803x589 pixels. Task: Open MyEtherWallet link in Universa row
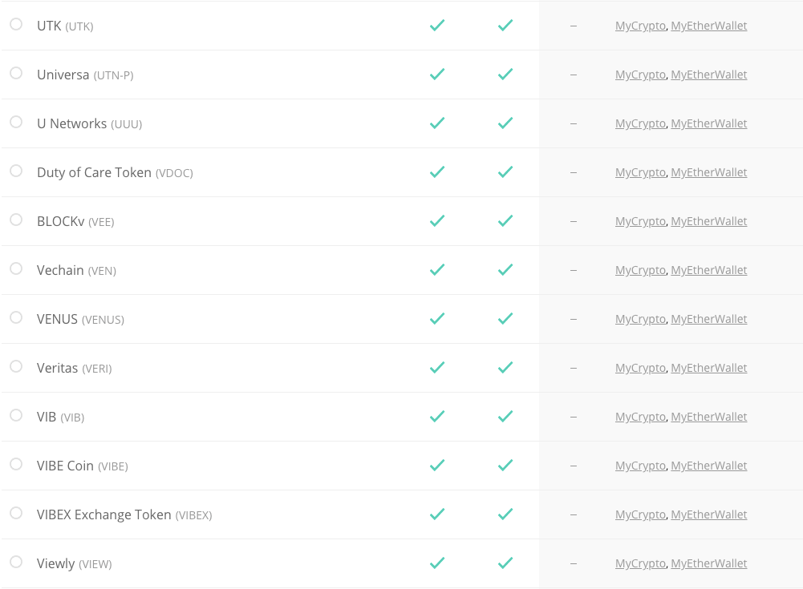(709, 75)
